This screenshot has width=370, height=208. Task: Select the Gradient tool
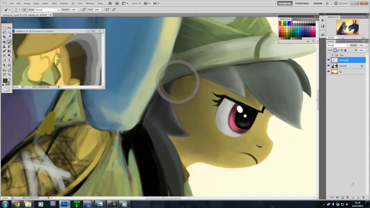click(x=9, y=51)
